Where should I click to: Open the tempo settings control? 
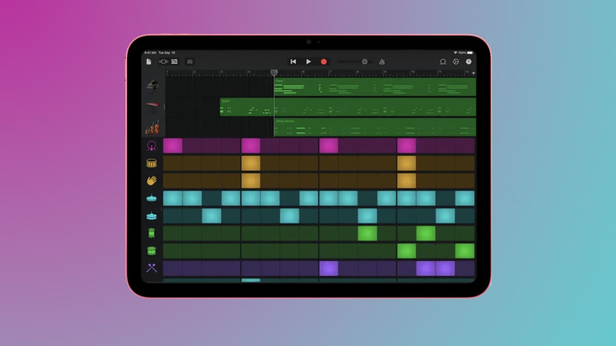364,62
